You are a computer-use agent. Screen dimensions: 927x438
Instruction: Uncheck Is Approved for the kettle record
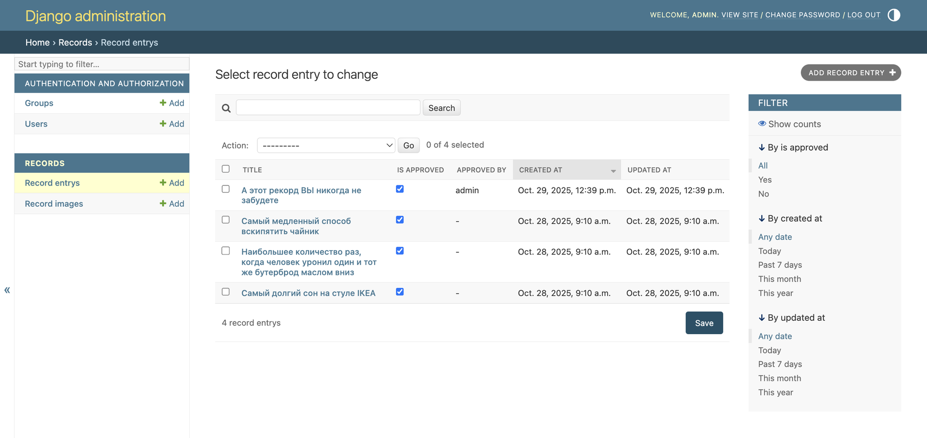400,220
